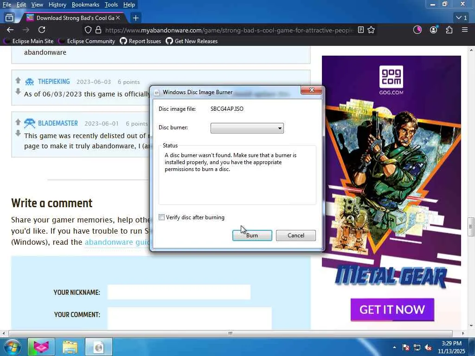Reload the page with the refresh icon
This screenshot has height=356, width=475.
42,30
